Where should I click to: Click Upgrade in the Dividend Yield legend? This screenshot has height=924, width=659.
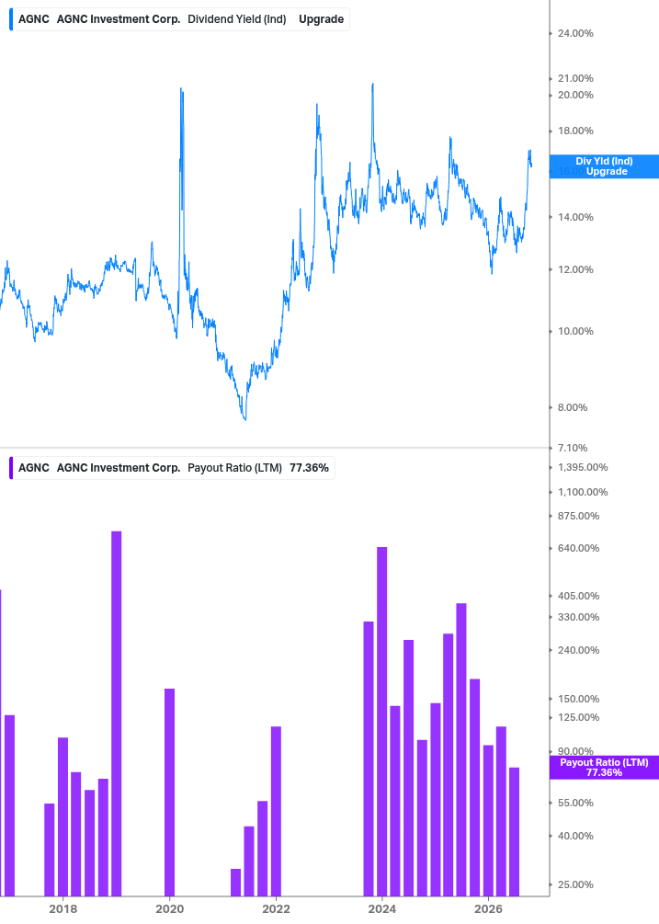click(x=321, y=19)
